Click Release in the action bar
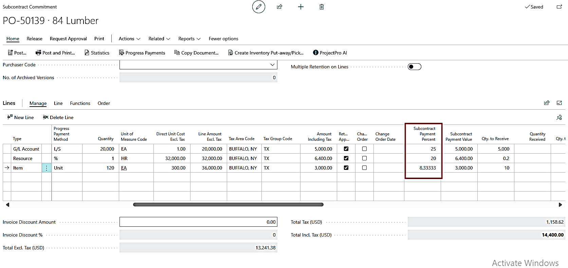 coord(35,39)
